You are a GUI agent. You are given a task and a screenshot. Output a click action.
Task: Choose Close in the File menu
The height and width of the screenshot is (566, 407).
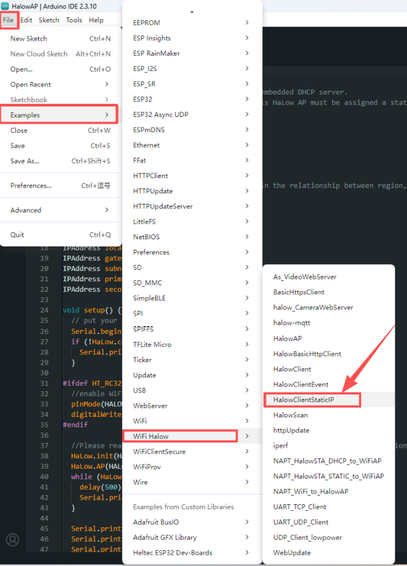point(60,130)
